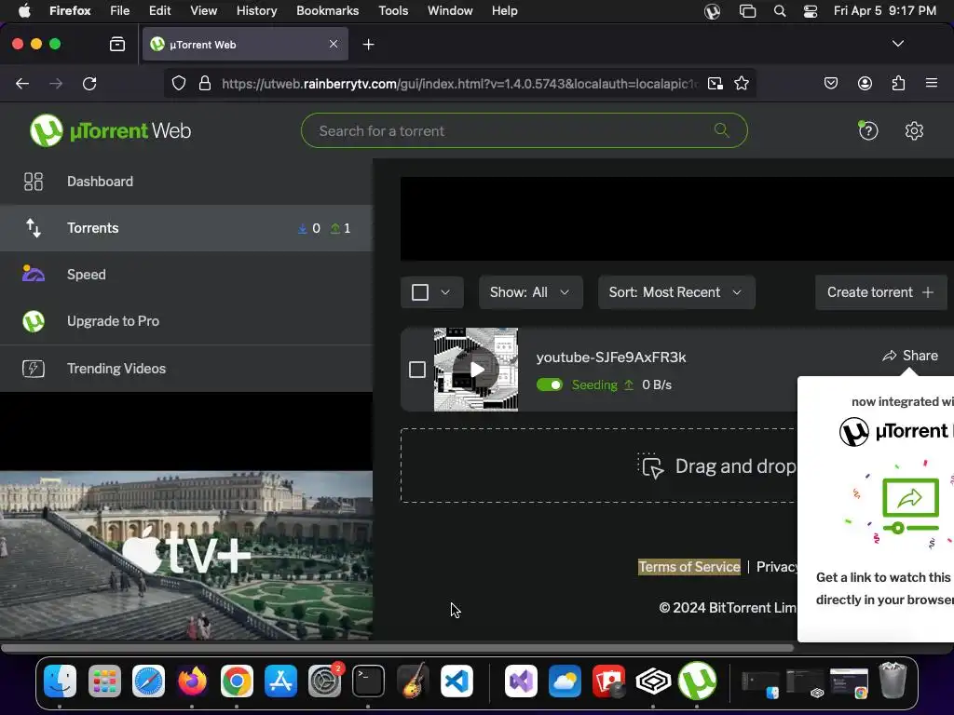
Task: Click the Share arrow icon on the torrent
Action: [x=890, y=356]
